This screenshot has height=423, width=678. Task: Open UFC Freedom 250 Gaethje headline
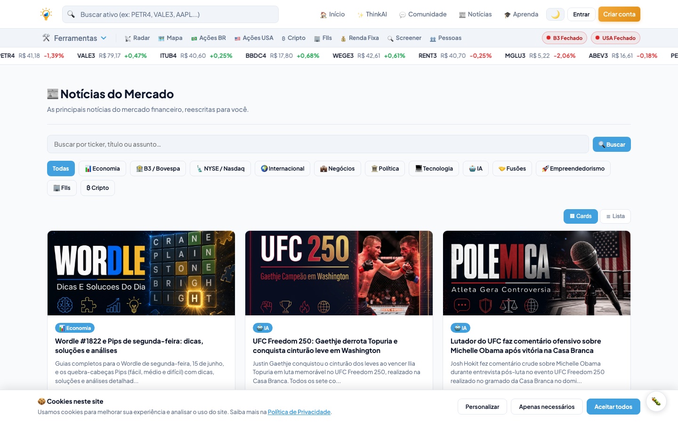coord(325,346)
